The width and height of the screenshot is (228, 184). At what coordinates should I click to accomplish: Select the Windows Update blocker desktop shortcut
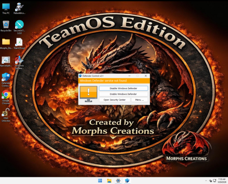coord(19,62)
